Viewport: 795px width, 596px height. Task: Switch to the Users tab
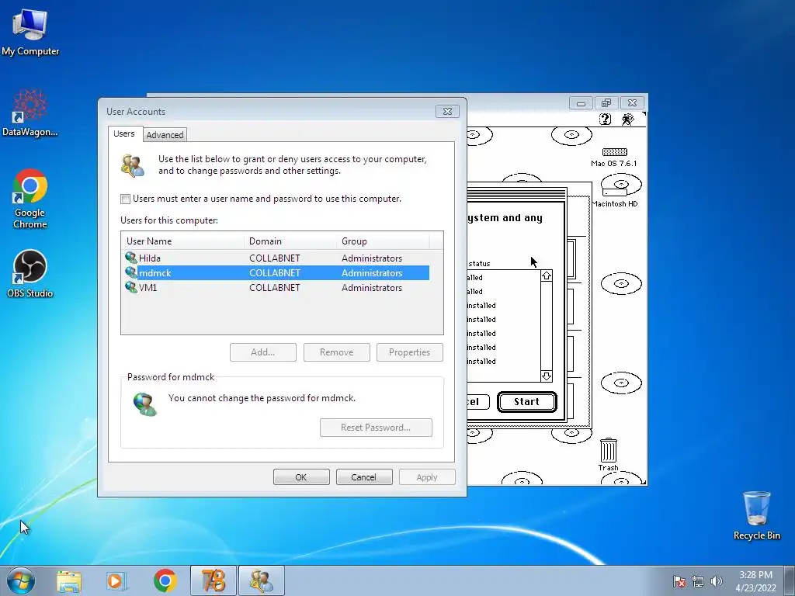pyautogui.click(x=124, y=133)
